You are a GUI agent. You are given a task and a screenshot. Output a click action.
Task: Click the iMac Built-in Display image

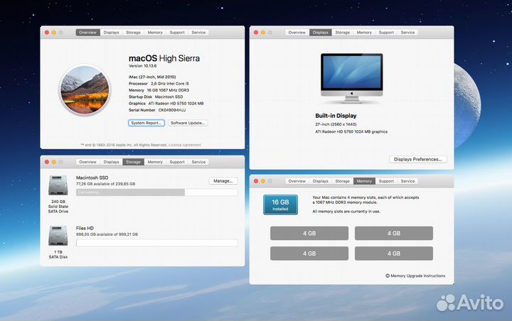352,78
